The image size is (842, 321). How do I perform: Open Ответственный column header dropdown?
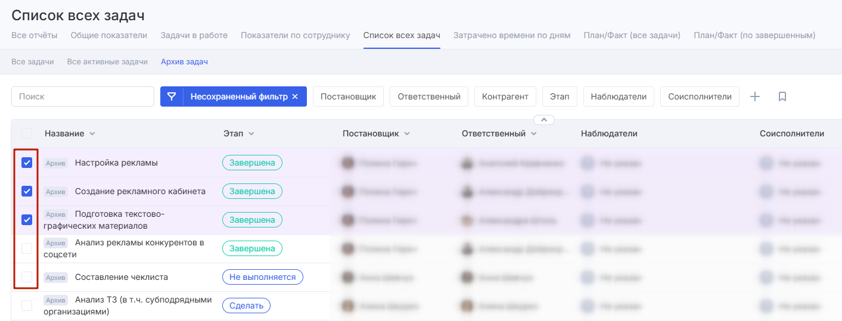[x=533, y=134]
